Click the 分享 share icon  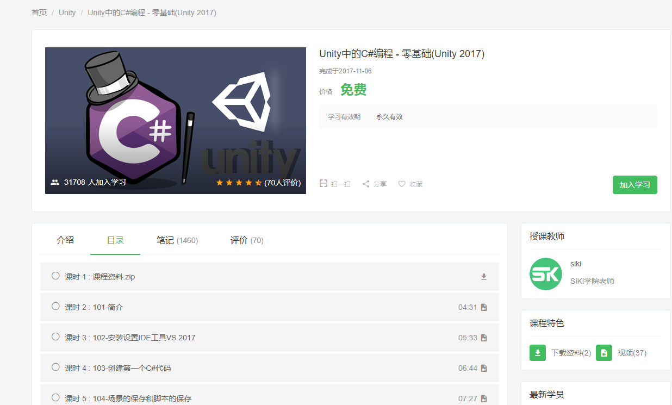(x=366, y=184)
